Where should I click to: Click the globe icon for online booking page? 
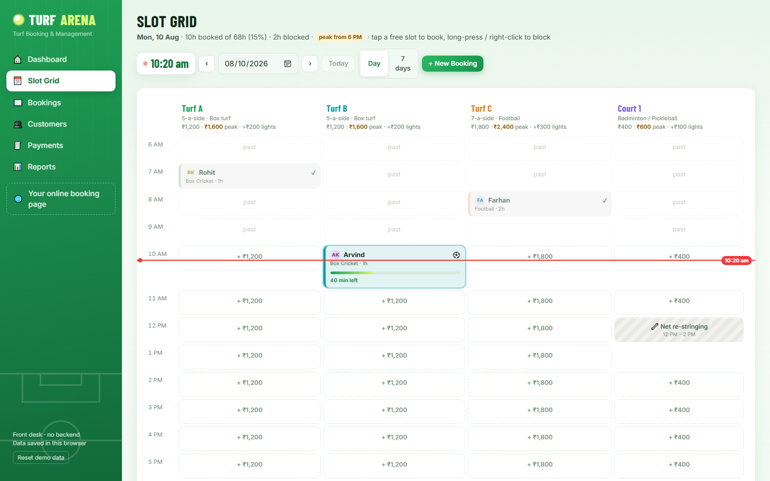[x=18, y=199]
